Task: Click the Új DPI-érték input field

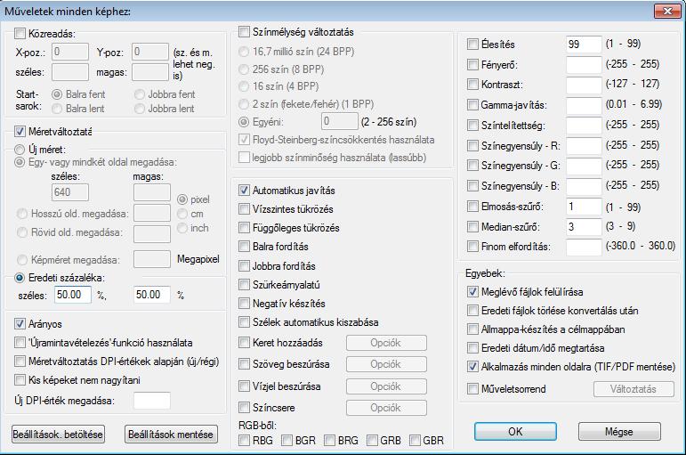Action: (x=151, y=401)
